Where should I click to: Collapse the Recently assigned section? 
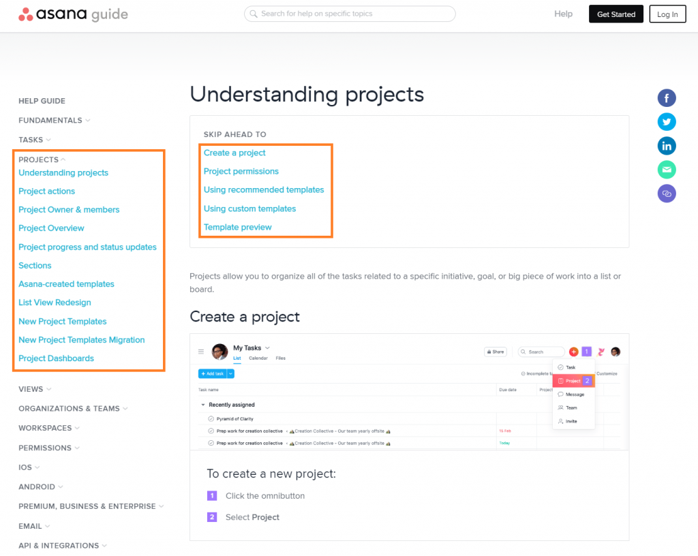click(203, 405)
